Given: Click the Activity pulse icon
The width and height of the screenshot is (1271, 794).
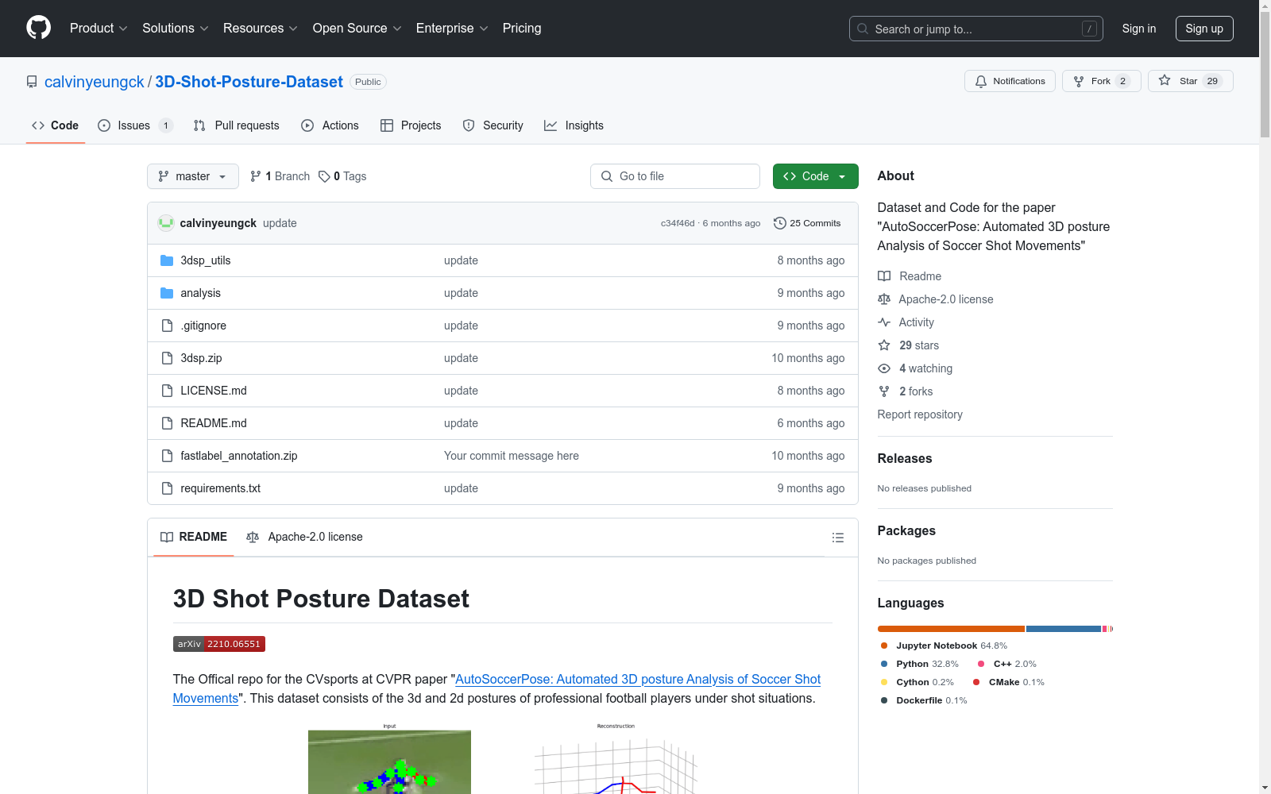Looking at the screenshot, I should coord(884,322).
